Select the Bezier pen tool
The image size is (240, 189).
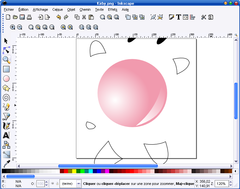pos(6,116)
